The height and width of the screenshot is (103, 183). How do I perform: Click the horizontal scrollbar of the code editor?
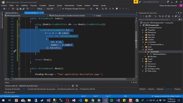70,79
